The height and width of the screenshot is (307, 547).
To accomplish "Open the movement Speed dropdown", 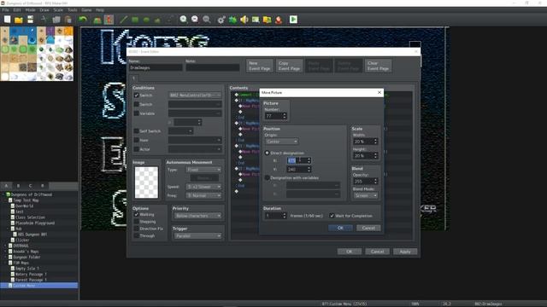I will [203, 187].
